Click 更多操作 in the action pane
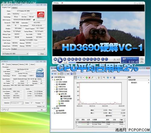This screenshot has height=133, width=151. click(x=134, y=82)
